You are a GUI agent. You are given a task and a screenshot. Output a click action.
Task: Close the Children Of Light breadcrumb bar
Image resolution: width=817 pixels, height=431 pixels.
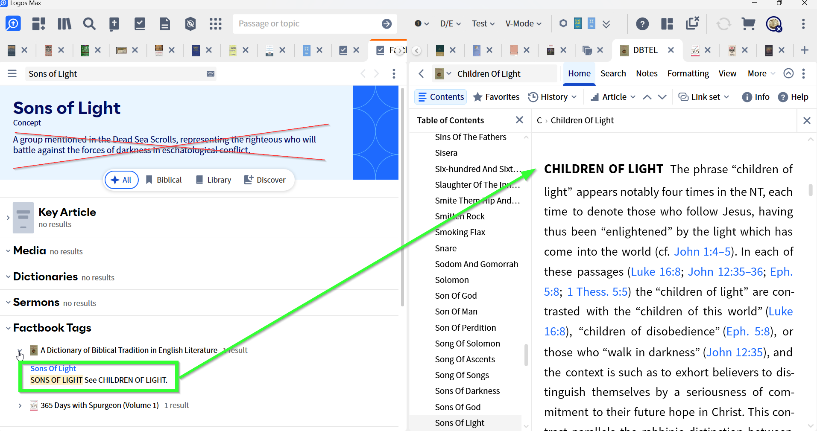[807, 120]
